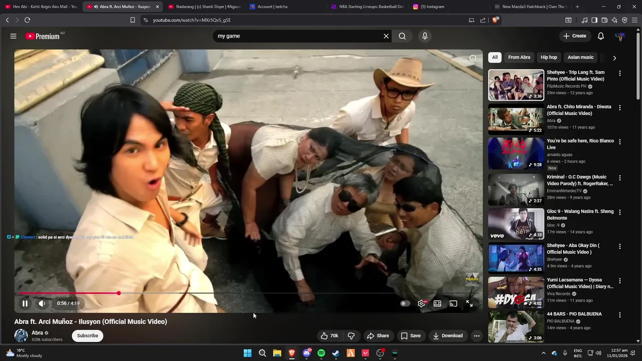Screen dimensions: 642x361
Task: Reload the current page
Action: (x=27, y=20)
